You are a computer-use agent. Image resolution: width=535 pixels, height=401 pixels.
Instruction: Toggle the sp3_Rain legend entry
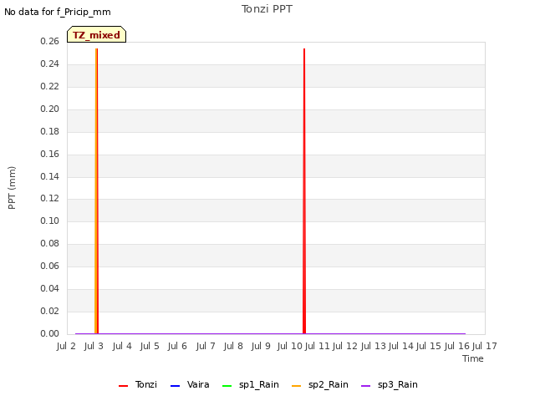coord(390,384)
